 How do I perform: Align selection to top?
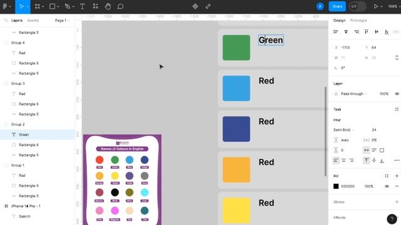tap(366, 32)
